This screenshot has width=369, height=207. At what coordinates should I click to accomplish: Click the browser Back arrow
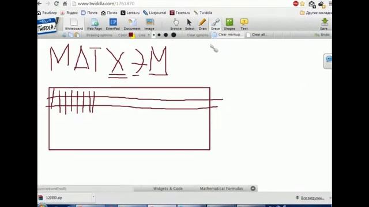tap(40, 3)
